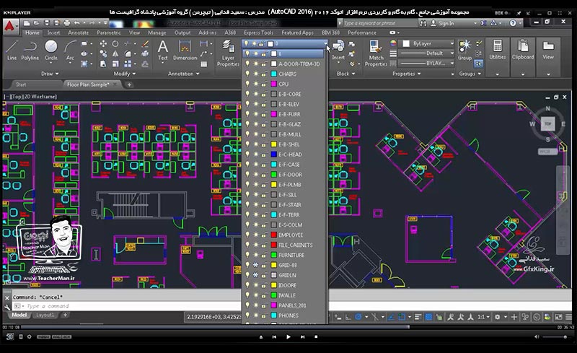Switch to Layout1 tab
The image size is (577, 353).
pyautogui.click(x=45, y=315)
